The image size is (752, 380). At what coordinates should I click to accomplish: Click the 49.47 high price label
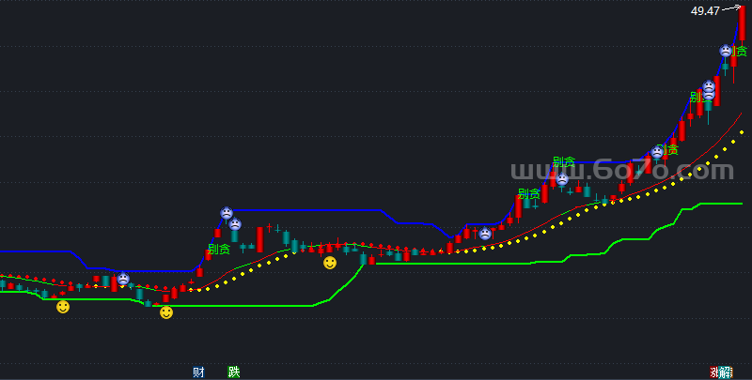coord(704,11)
